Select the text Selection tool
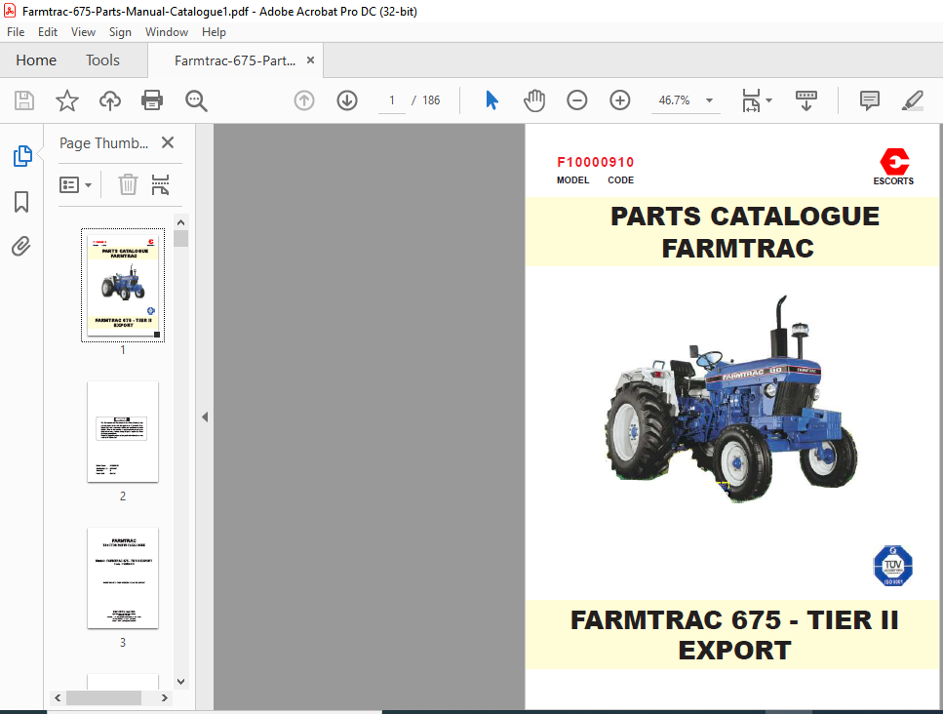Image resolution: width=943 pixels, height=714 pixels. (491, 99)
